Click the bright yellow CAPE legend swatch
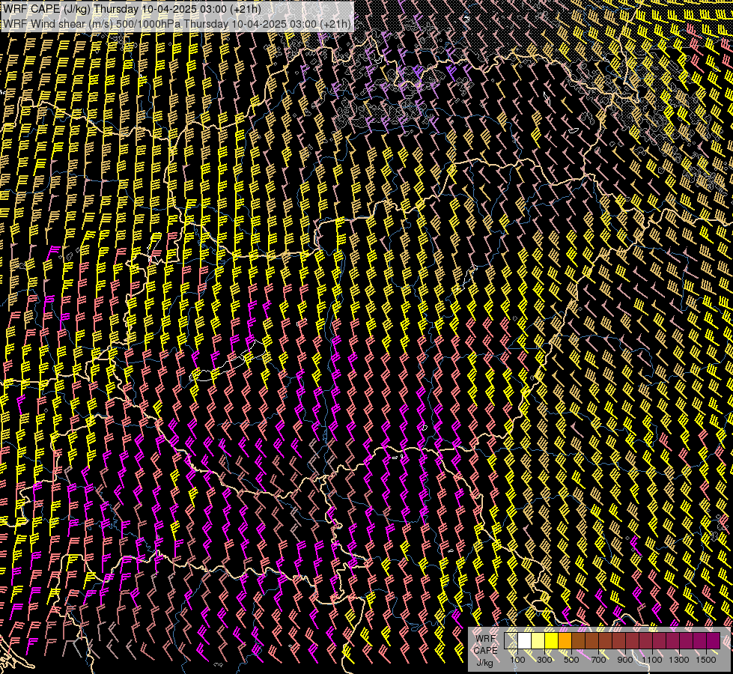 click(552, 640)
